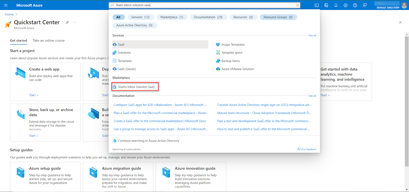Open the Azure setup guide card title
Image resolution: width=409 pixels, height=192 pixels.
[45, 168]
